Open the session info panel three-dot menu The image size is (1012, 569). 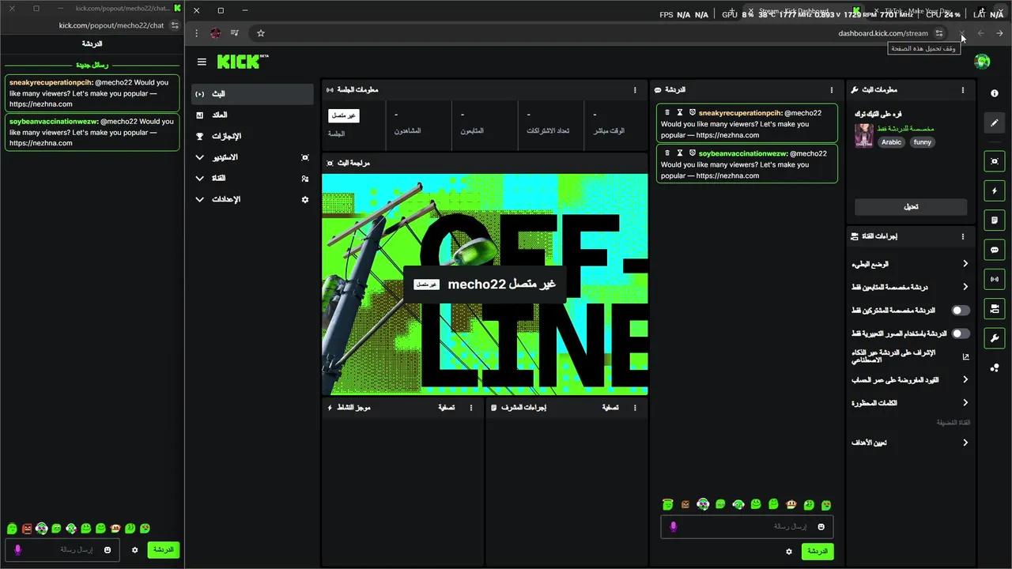tap(635, 90)
